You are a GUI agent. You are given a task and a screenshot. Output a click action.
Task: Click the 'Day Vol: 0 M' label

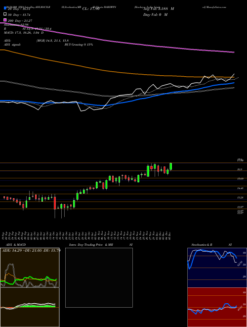pyautogui.click(x=155, y=14)
